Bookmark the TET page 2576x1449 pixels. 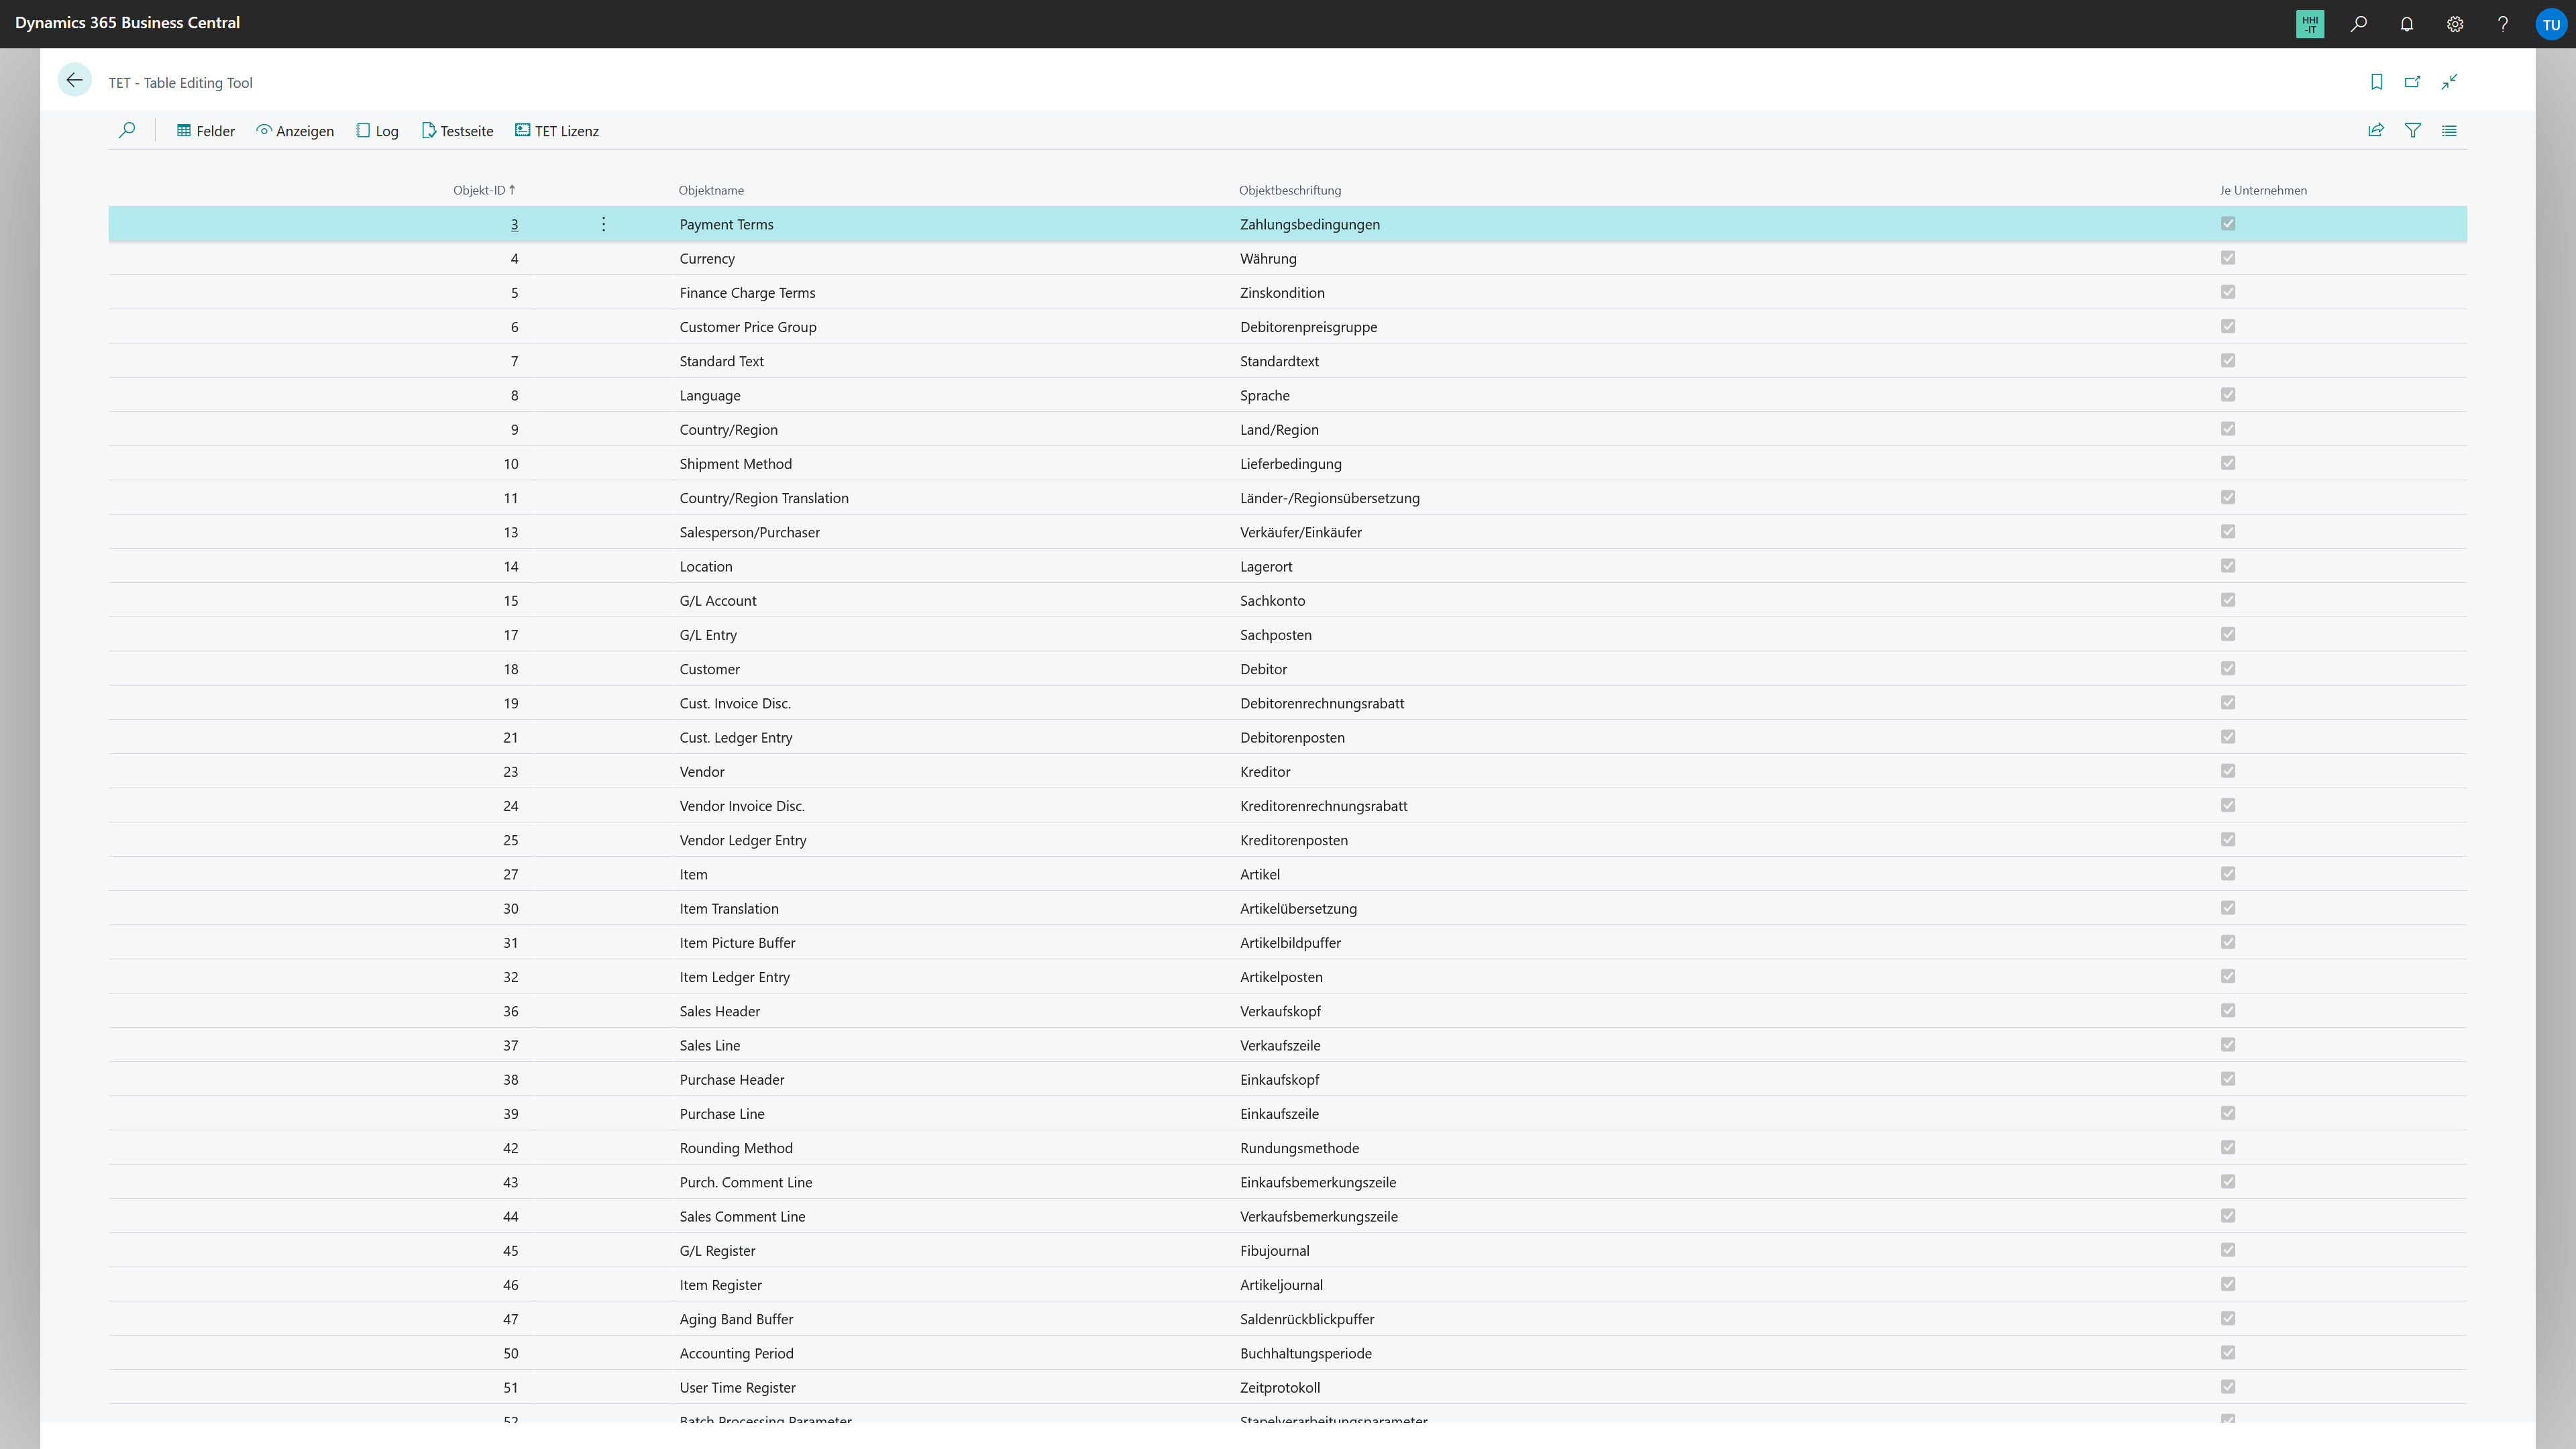2376,81
